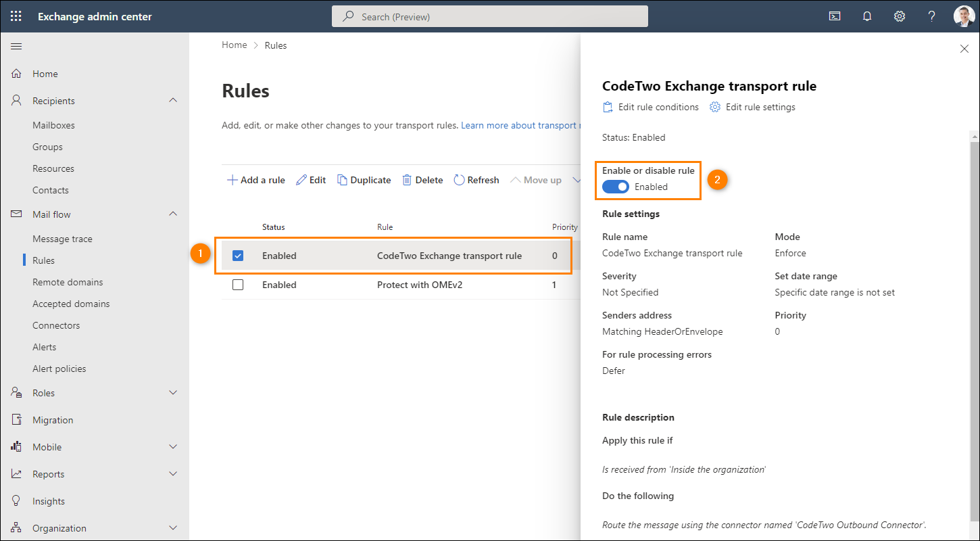
Task: Click the Move down arrow button
Action: 577,180
